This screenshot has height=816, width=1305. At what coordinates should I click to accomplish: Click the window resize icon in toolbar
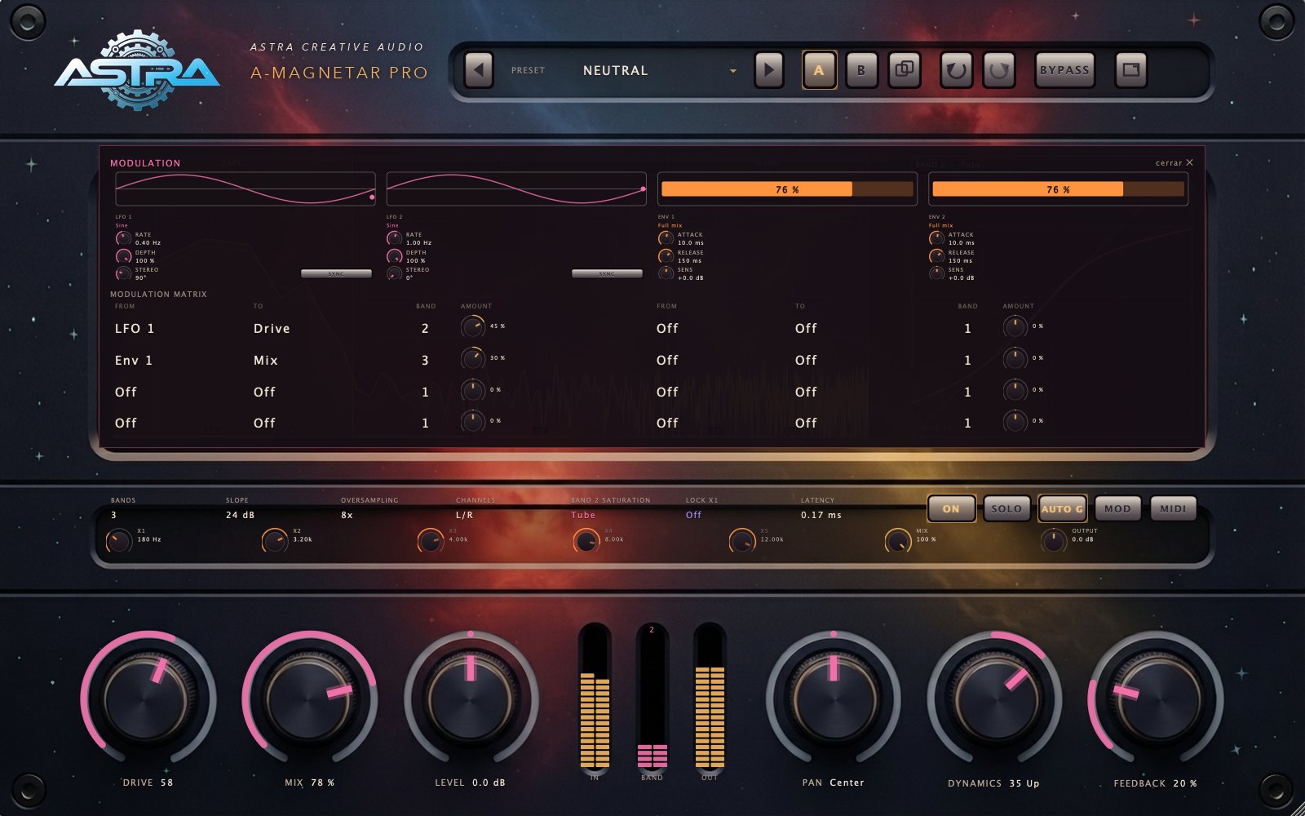1130,70
